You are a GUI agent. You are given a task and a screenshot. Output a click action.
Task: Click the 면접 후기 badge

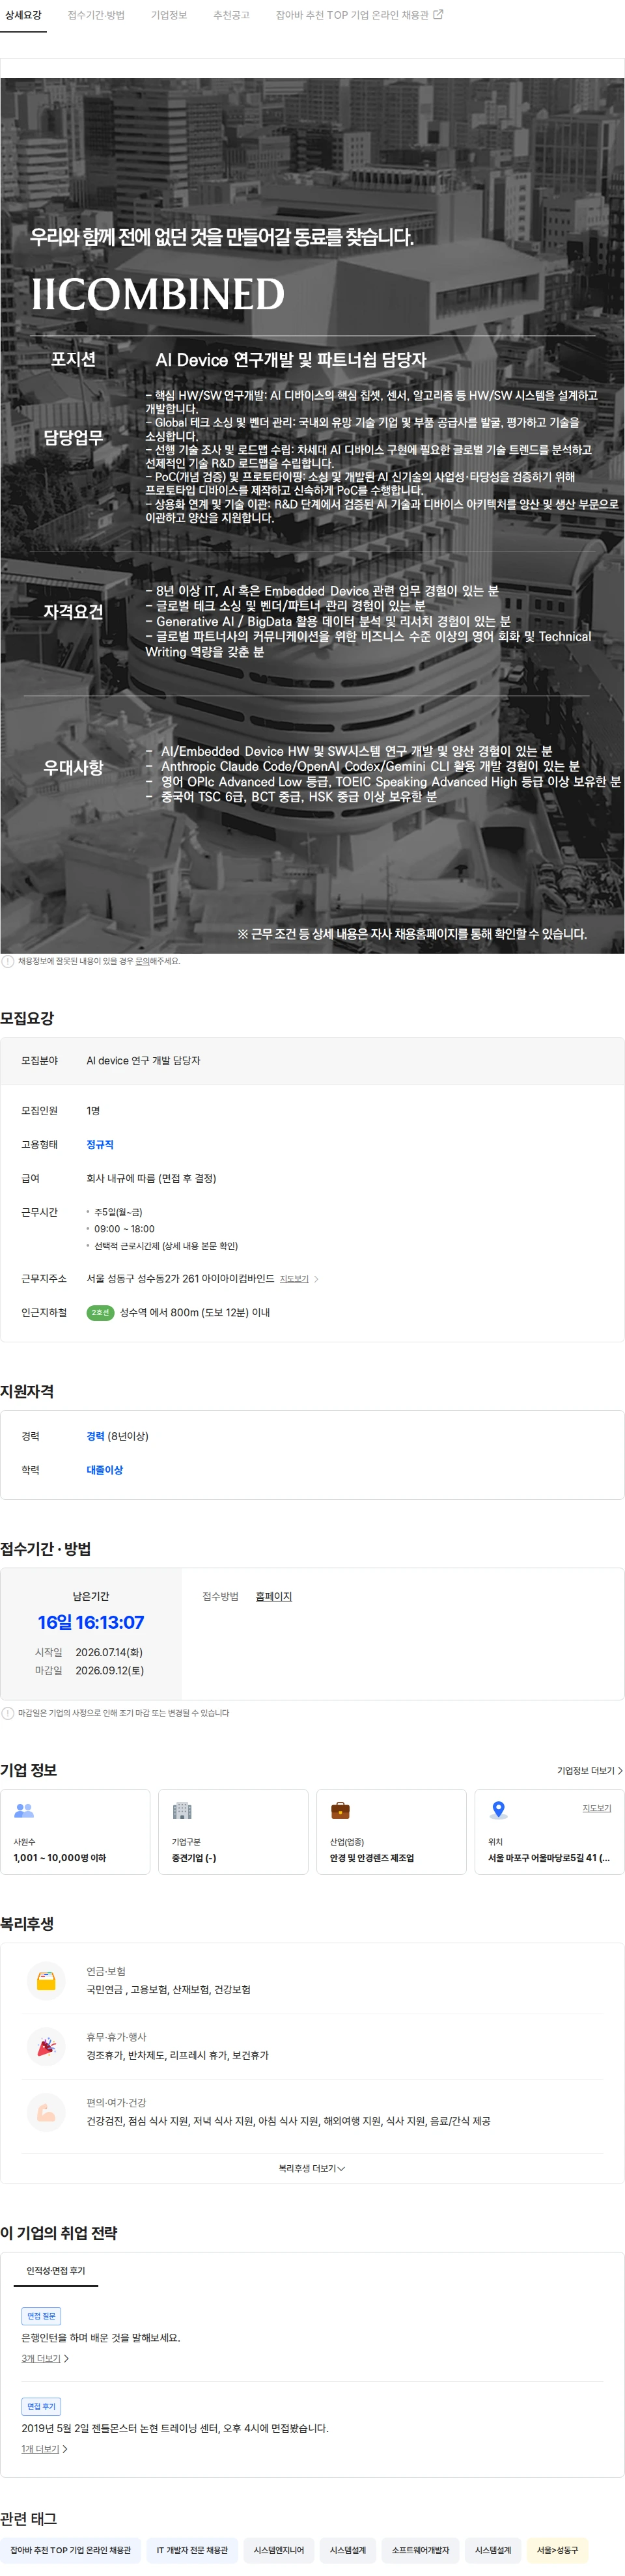tap(41, 2406)
